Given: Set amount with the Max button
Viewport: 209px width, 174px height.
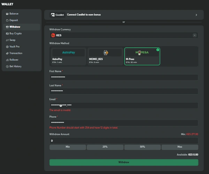Looking at the screenshot, I should coord(180,147).
